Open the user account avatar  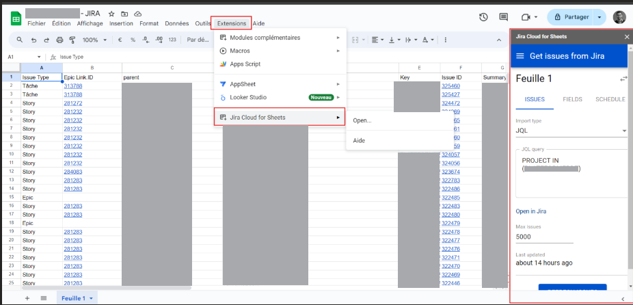pyautogui.click(x=619, y=17)
